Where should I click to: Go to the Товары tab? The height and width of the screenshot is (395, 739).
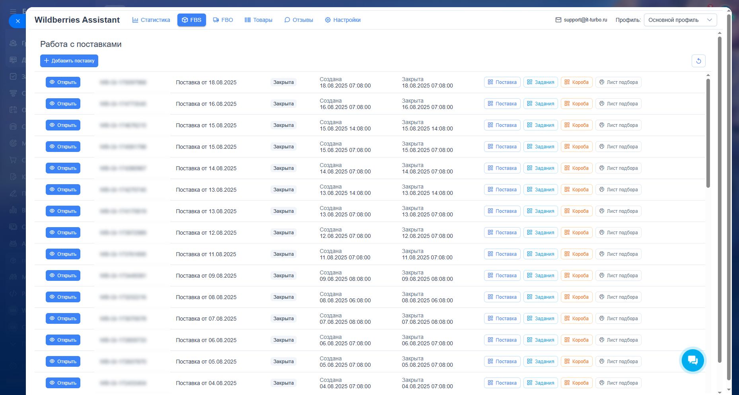tap(258, 20)
